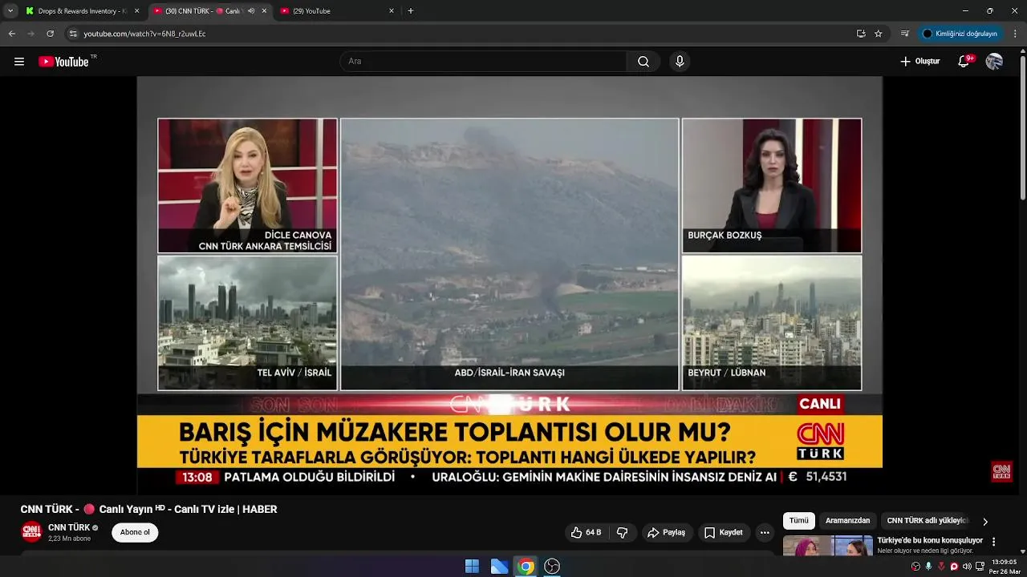The width and height of the screenshot is (1027, 577).
Task: Bookmark this page with the star icon
Action: pos(879,34)
